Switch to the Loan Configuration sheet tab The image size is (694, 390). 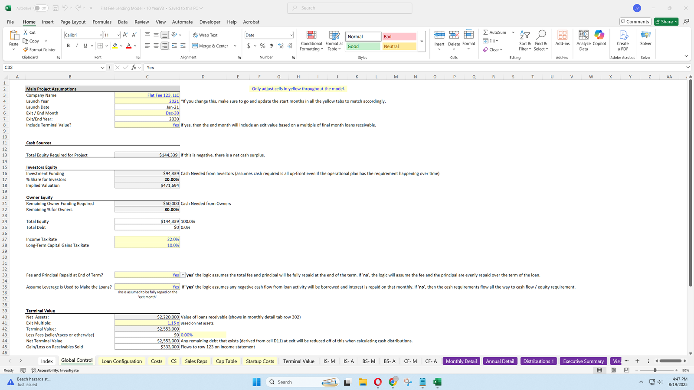[121, 361]
